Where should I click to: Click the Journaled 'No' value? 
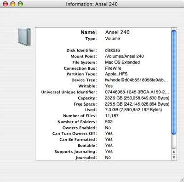pyautogui.click(x=108, y=157)
